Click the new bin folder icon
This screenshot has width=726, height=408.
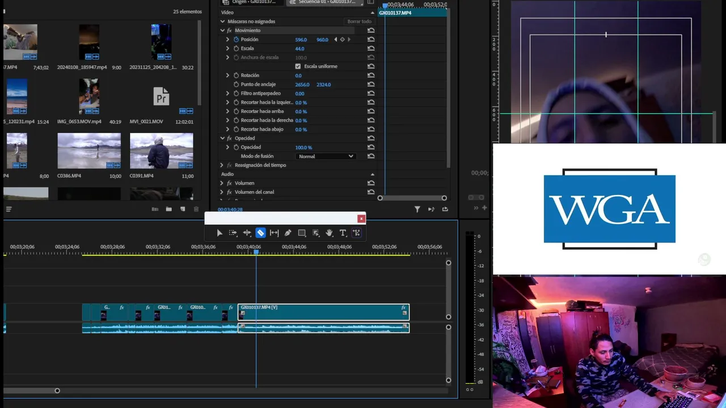click(x=168, y=209)
